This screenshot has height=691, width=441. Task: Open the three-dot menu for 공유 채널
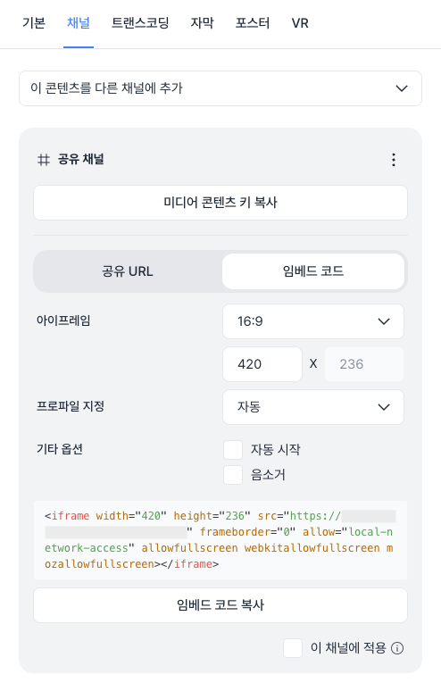[x=394, y=160]
